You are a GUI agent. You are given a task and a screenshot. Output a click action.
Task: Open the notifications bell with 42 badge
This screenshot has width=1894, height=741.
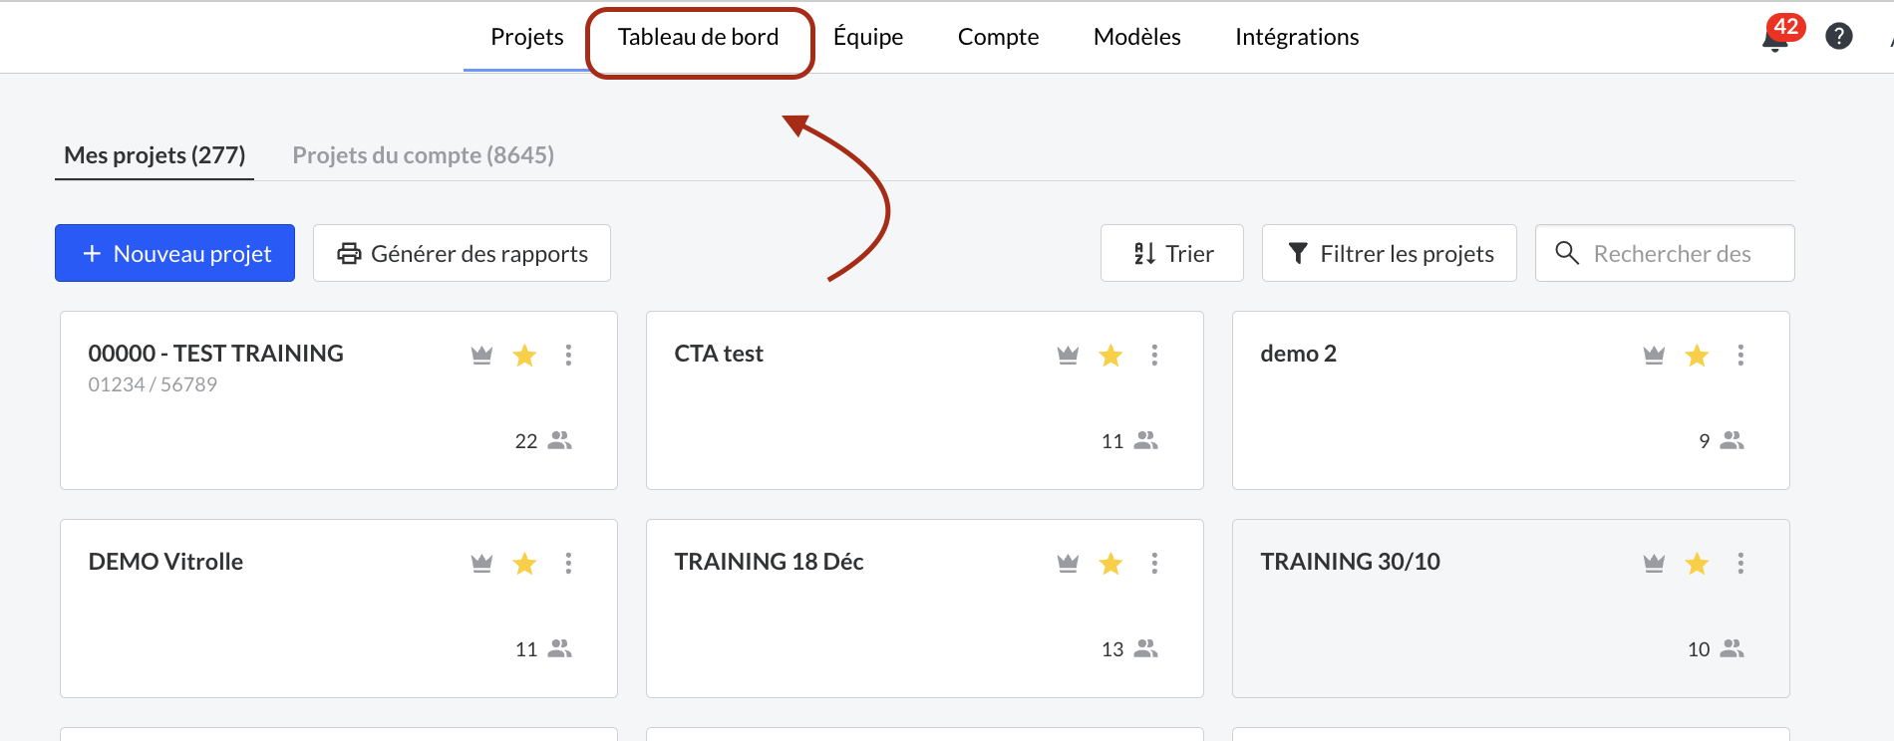click(x=1775, y=38)
